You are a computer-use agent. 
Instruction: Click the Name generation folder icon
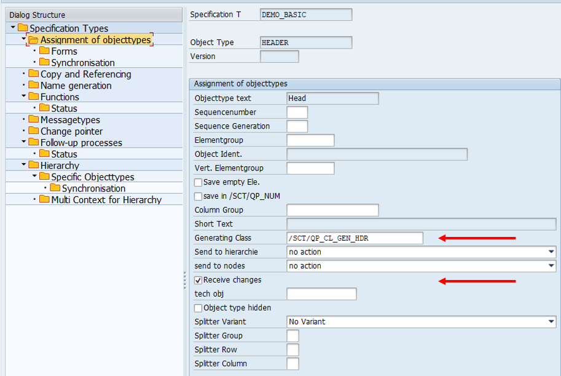click(33, 86)
